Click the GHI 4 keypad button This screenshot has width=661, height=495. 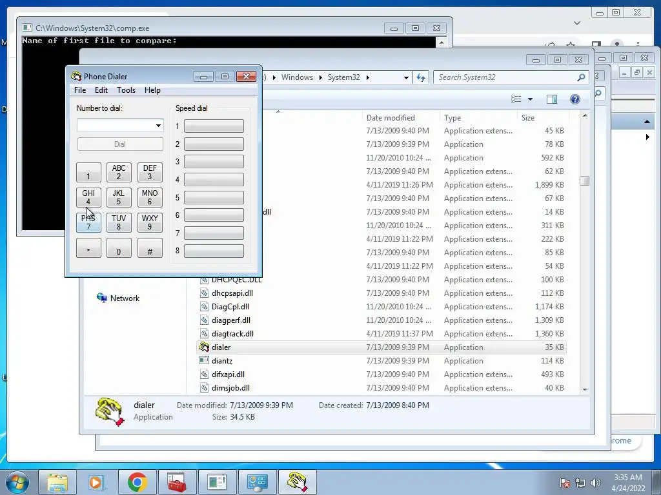88,197
